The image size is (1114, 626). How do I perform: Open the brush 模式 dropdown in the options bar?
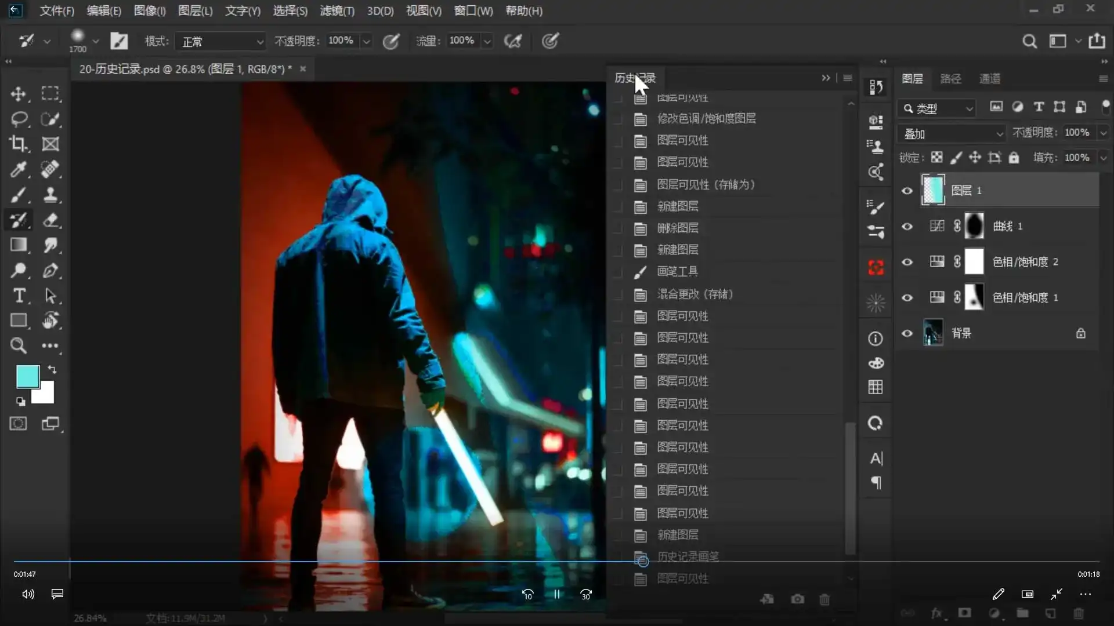tap(219, 41)
